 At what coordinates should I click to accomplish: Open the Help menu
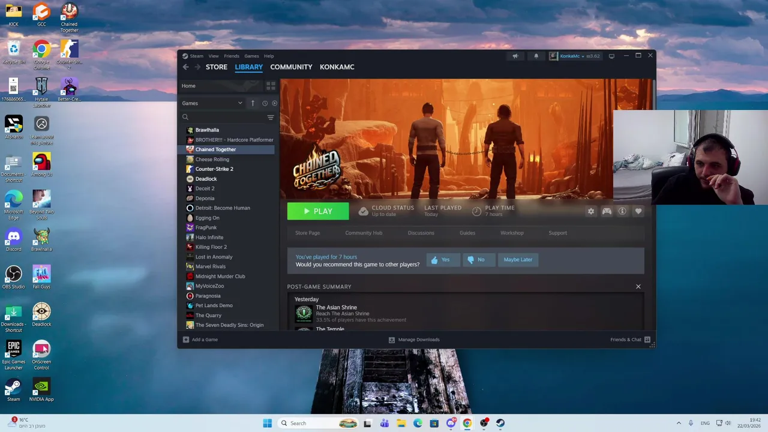(x=269, y=56)
